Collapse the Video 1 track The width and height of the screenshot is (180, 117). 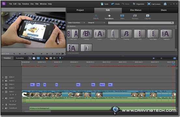pos(3,92)
